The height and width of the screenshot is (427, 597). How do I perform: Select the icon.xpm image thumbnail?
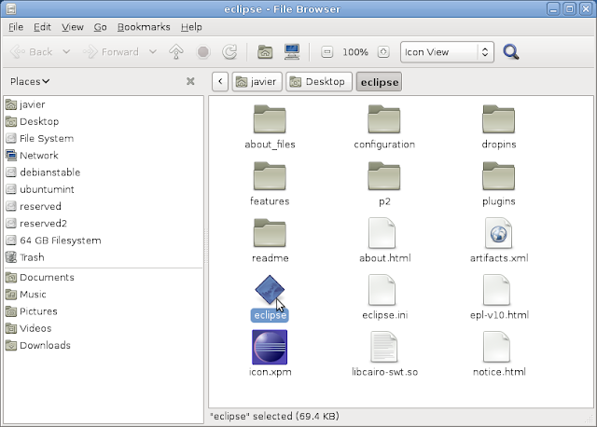[270, 347]
